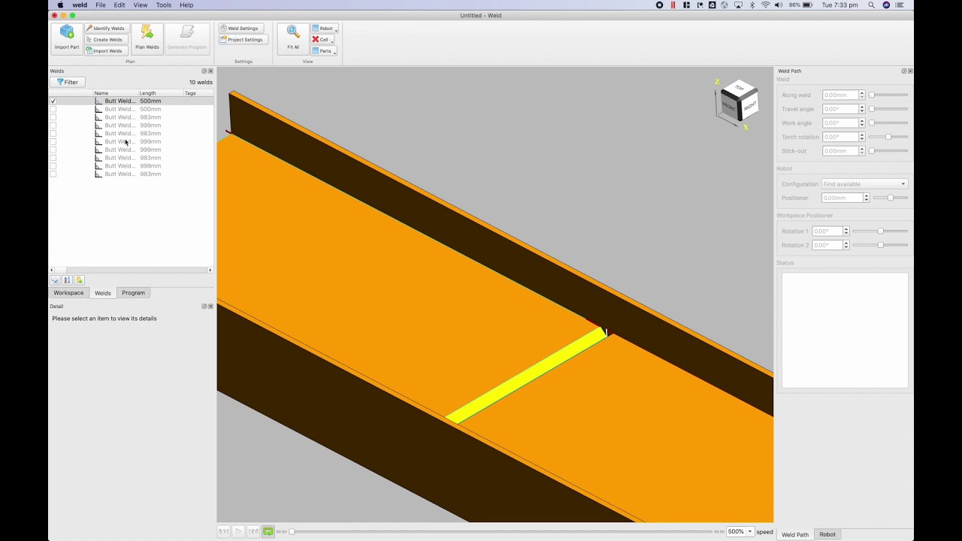Click the Import Part icon button
The width and height of the screenshot is (962, 541).
click(67, 38)
